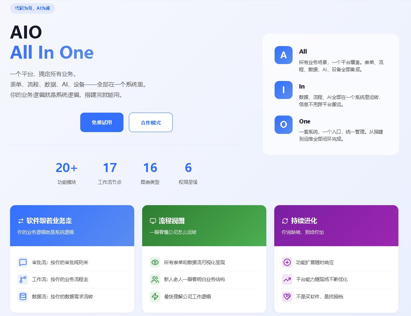
Task: Click the 一眼看懂公司怎么运转 subtitle
Action: pyautogui.click(x=173, y=232)
